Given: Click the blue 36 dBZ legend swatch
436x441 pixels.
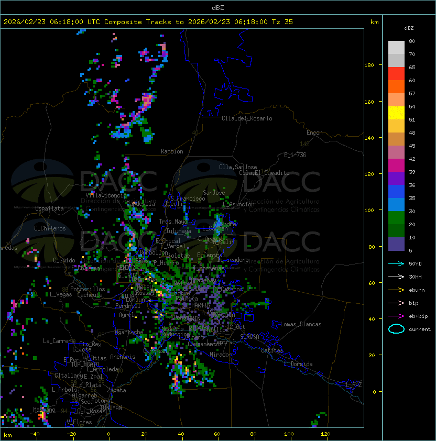Looking at the screenshot, I should 396,192.
